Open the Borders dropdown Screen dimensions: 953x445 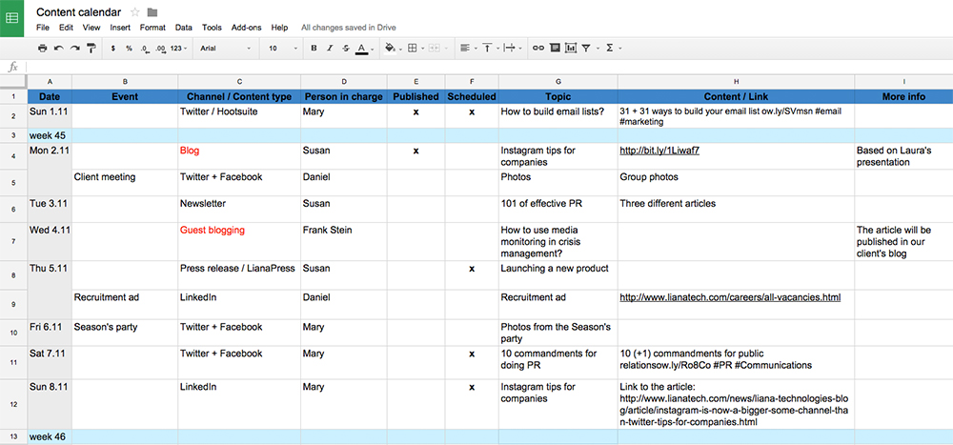[x=415, y=48]
